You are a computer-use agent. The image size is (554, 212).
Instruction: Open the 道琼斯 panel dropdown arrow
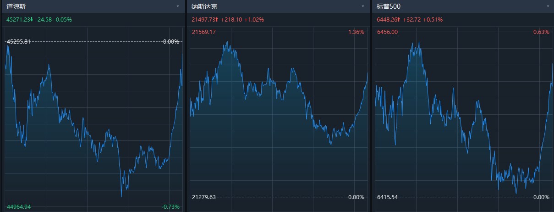click(x=177, y=6)
